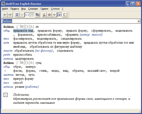Click the авт. subject label
Screen dimensions: 142x114
(7, 43)
